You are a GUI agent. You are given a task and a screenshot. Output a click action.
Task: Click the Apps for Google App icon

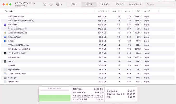tap(5, 33)
